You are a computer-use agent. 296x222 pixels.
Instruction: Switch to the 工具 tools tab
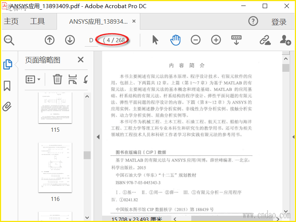click(x=37, y=21)
